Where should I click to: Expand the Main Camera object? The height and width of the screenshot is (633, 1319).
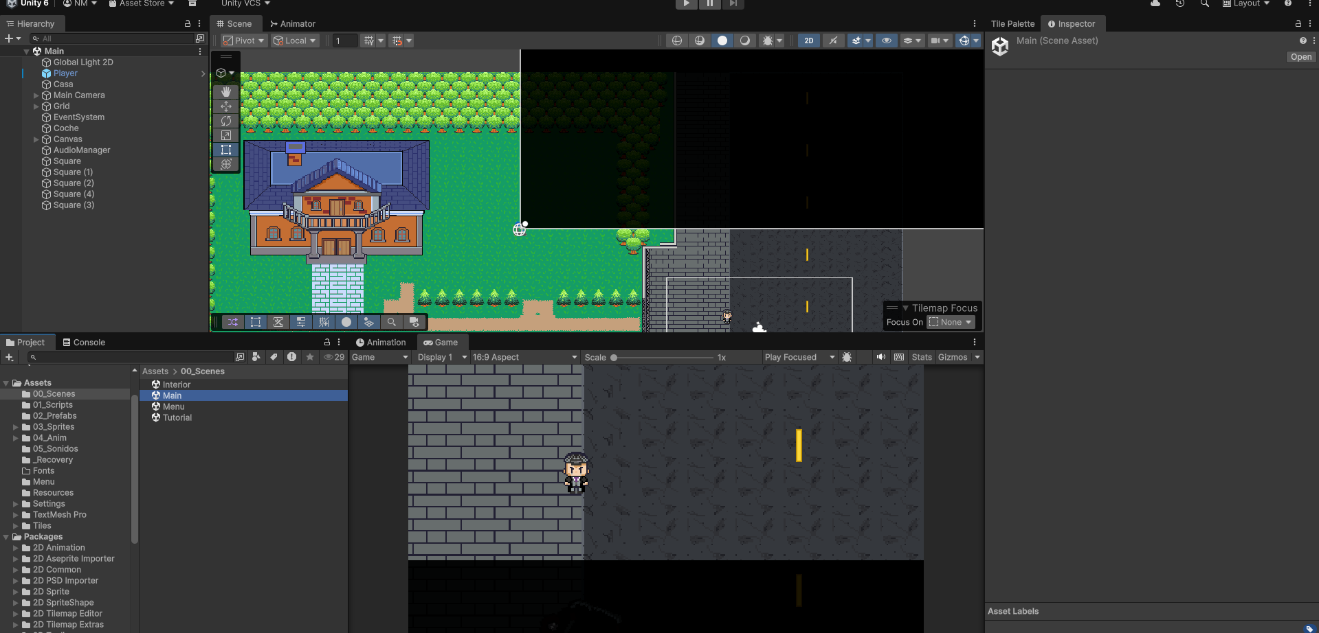coord(36,95)
